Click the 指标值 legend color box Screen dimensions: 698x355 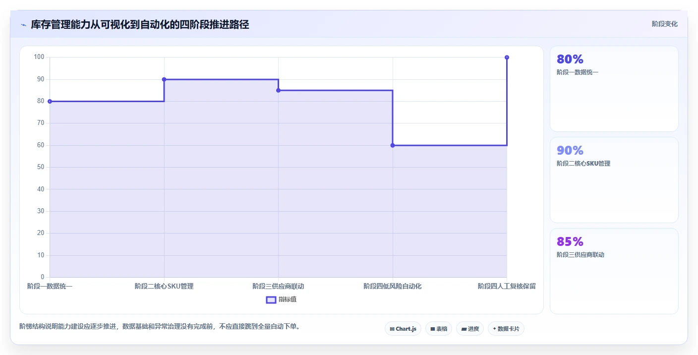[x=271, y=299]
